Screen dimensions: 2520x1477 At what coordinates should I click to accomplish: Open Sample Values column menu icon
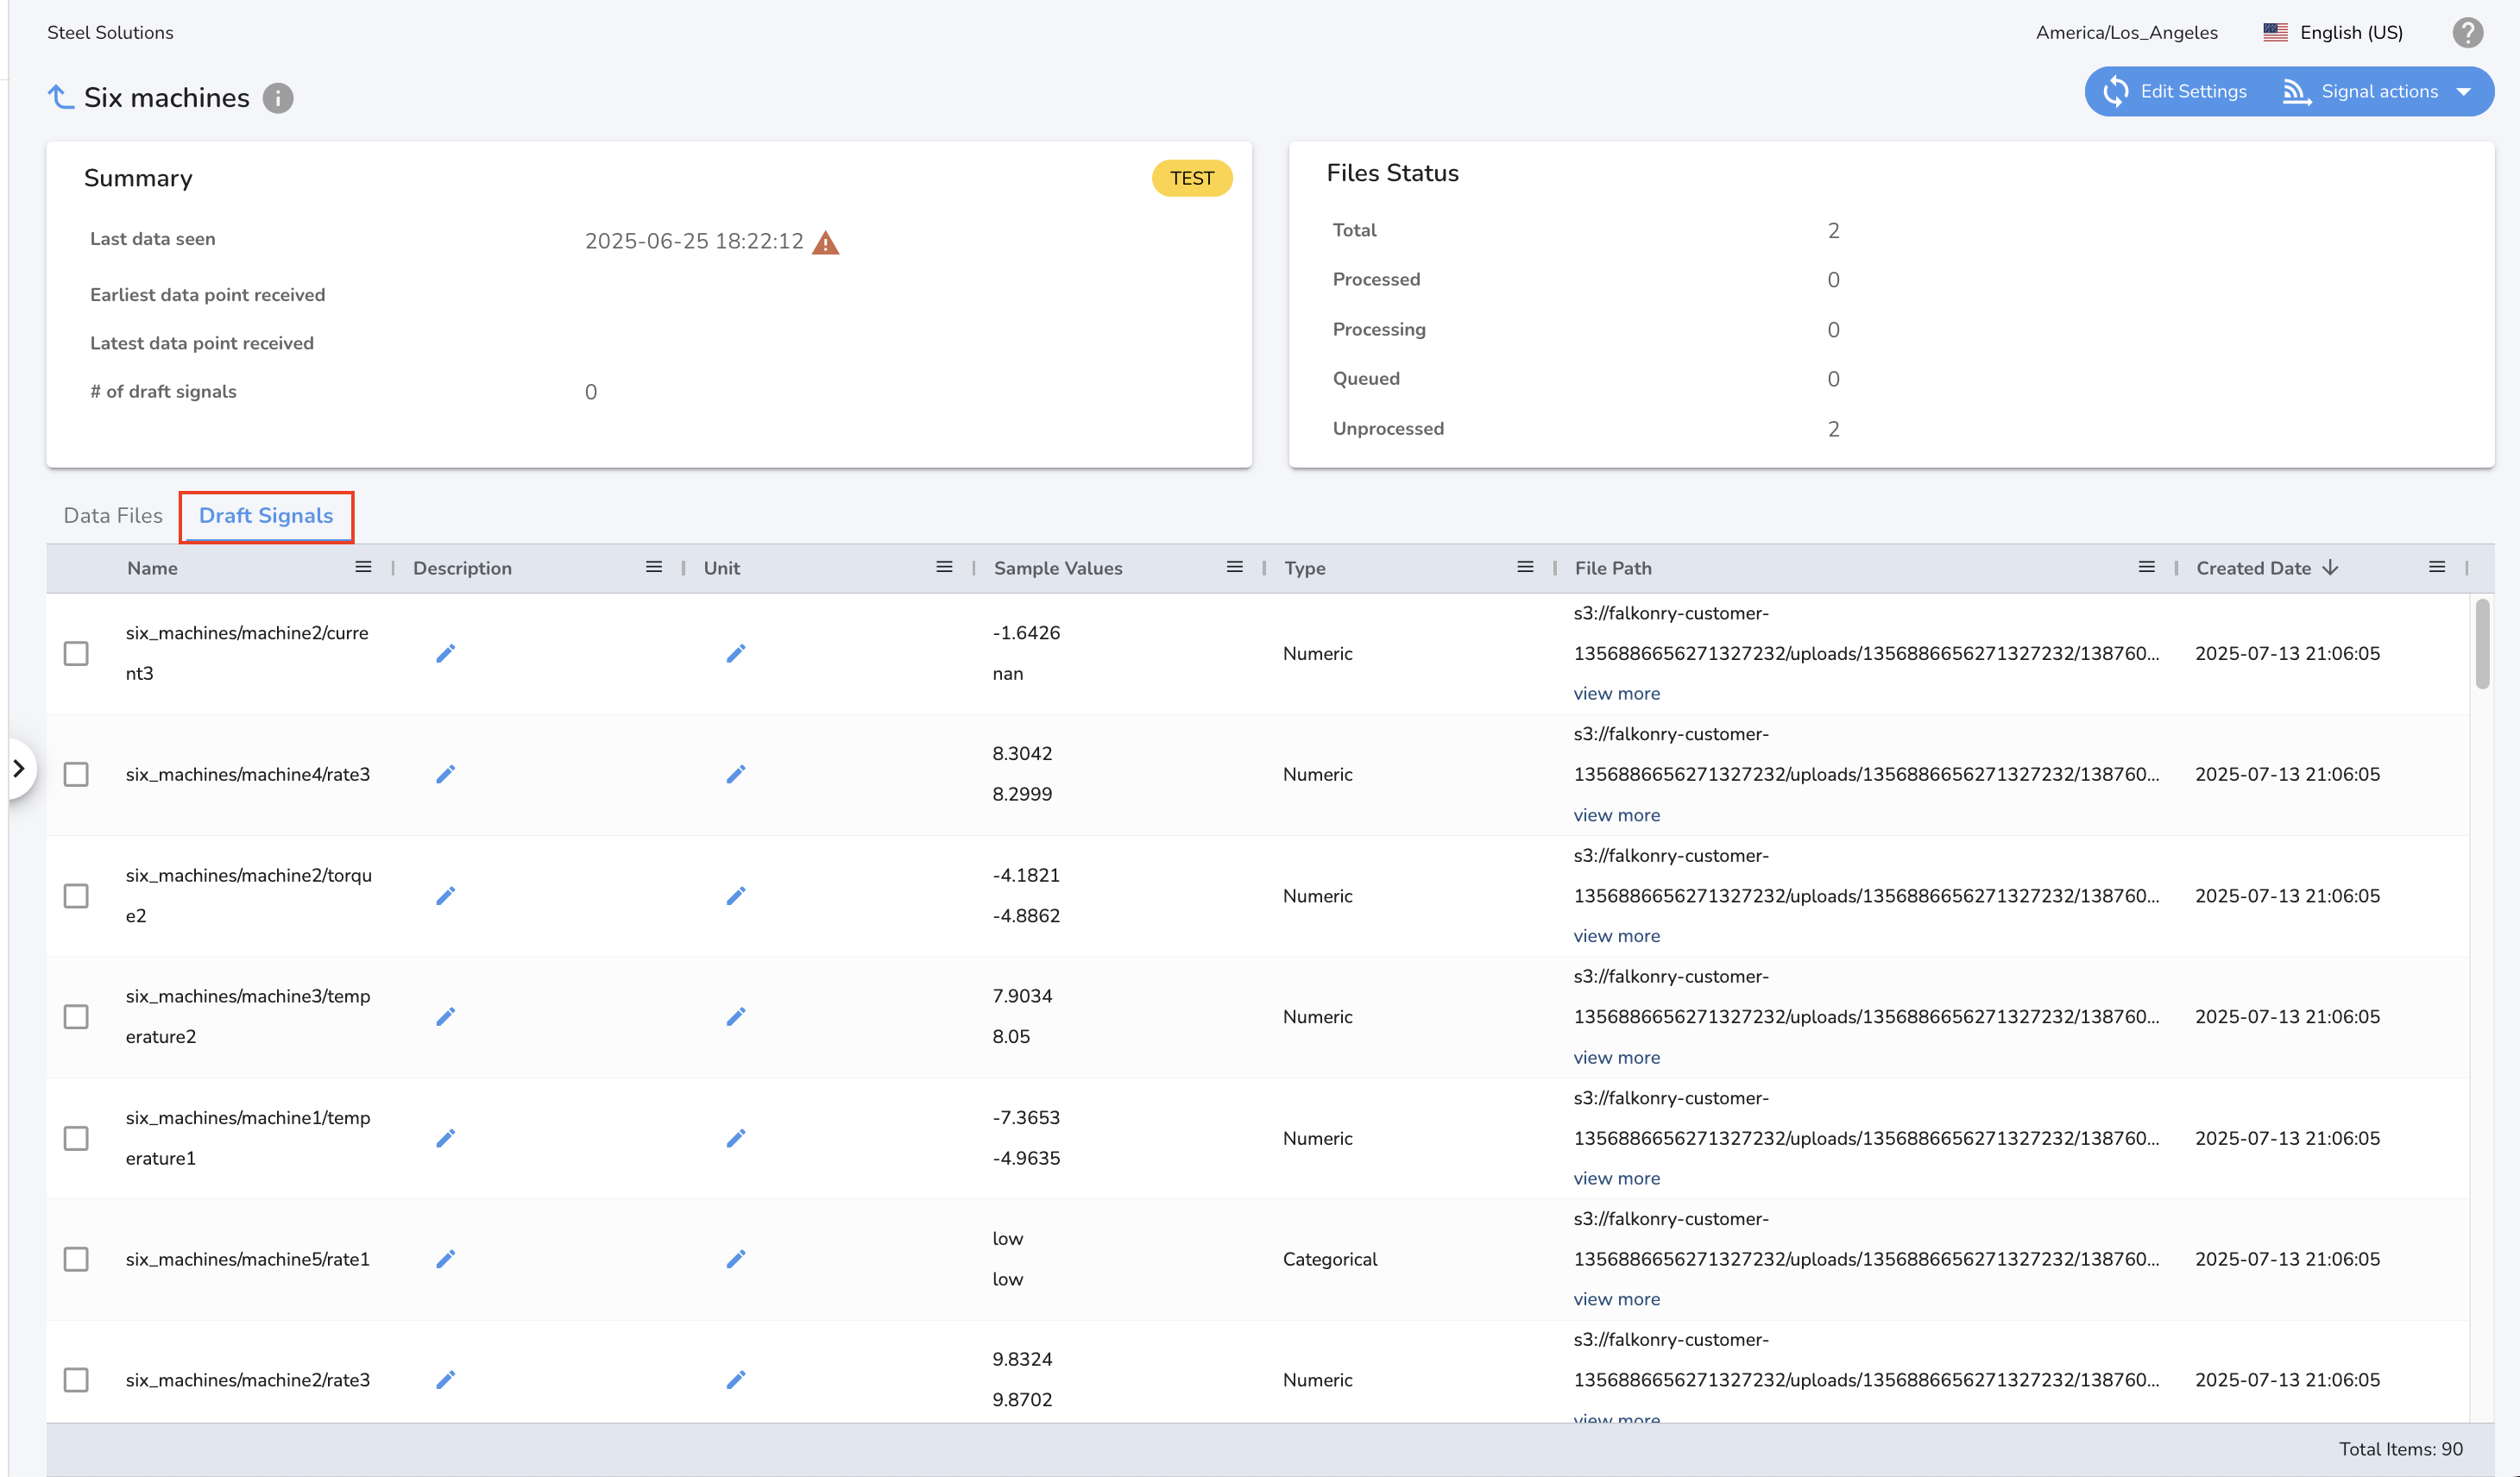coord(1235,567)
